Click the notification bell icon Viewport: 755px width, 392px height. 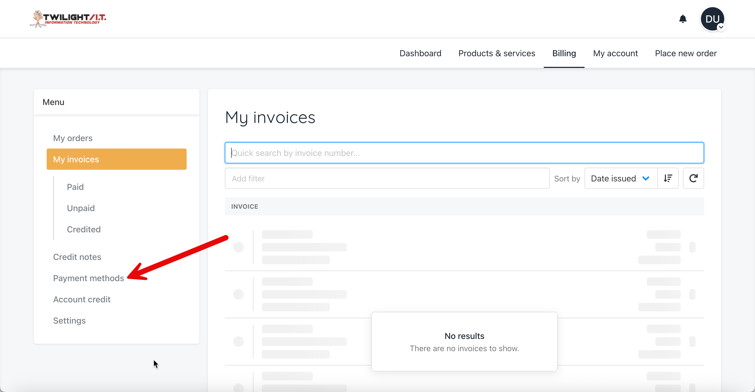tap(683, 19)
